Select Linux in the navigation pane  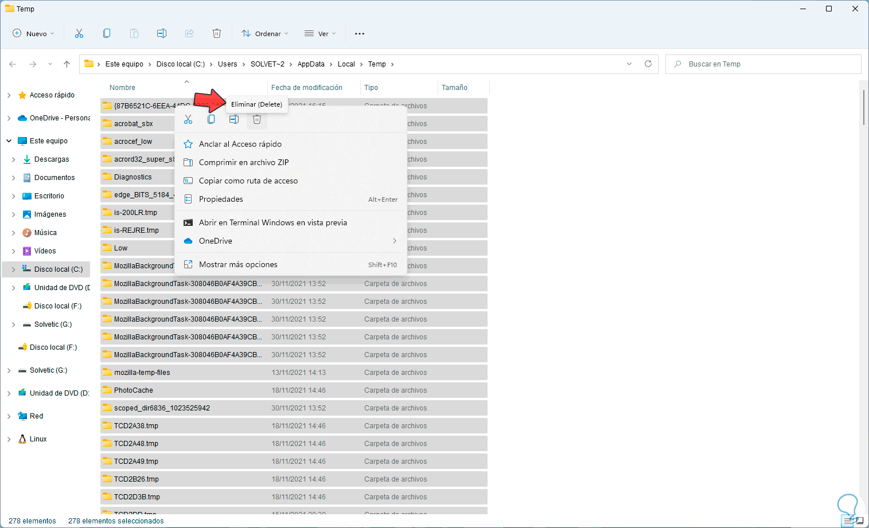click(38, 439)
